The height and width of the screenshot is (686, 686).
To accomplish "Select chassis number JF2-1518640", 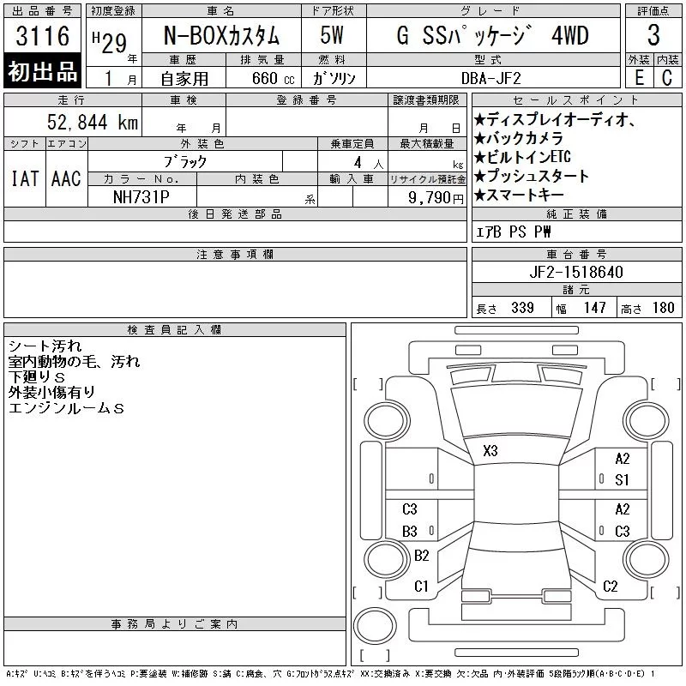I will click(576, 272).
